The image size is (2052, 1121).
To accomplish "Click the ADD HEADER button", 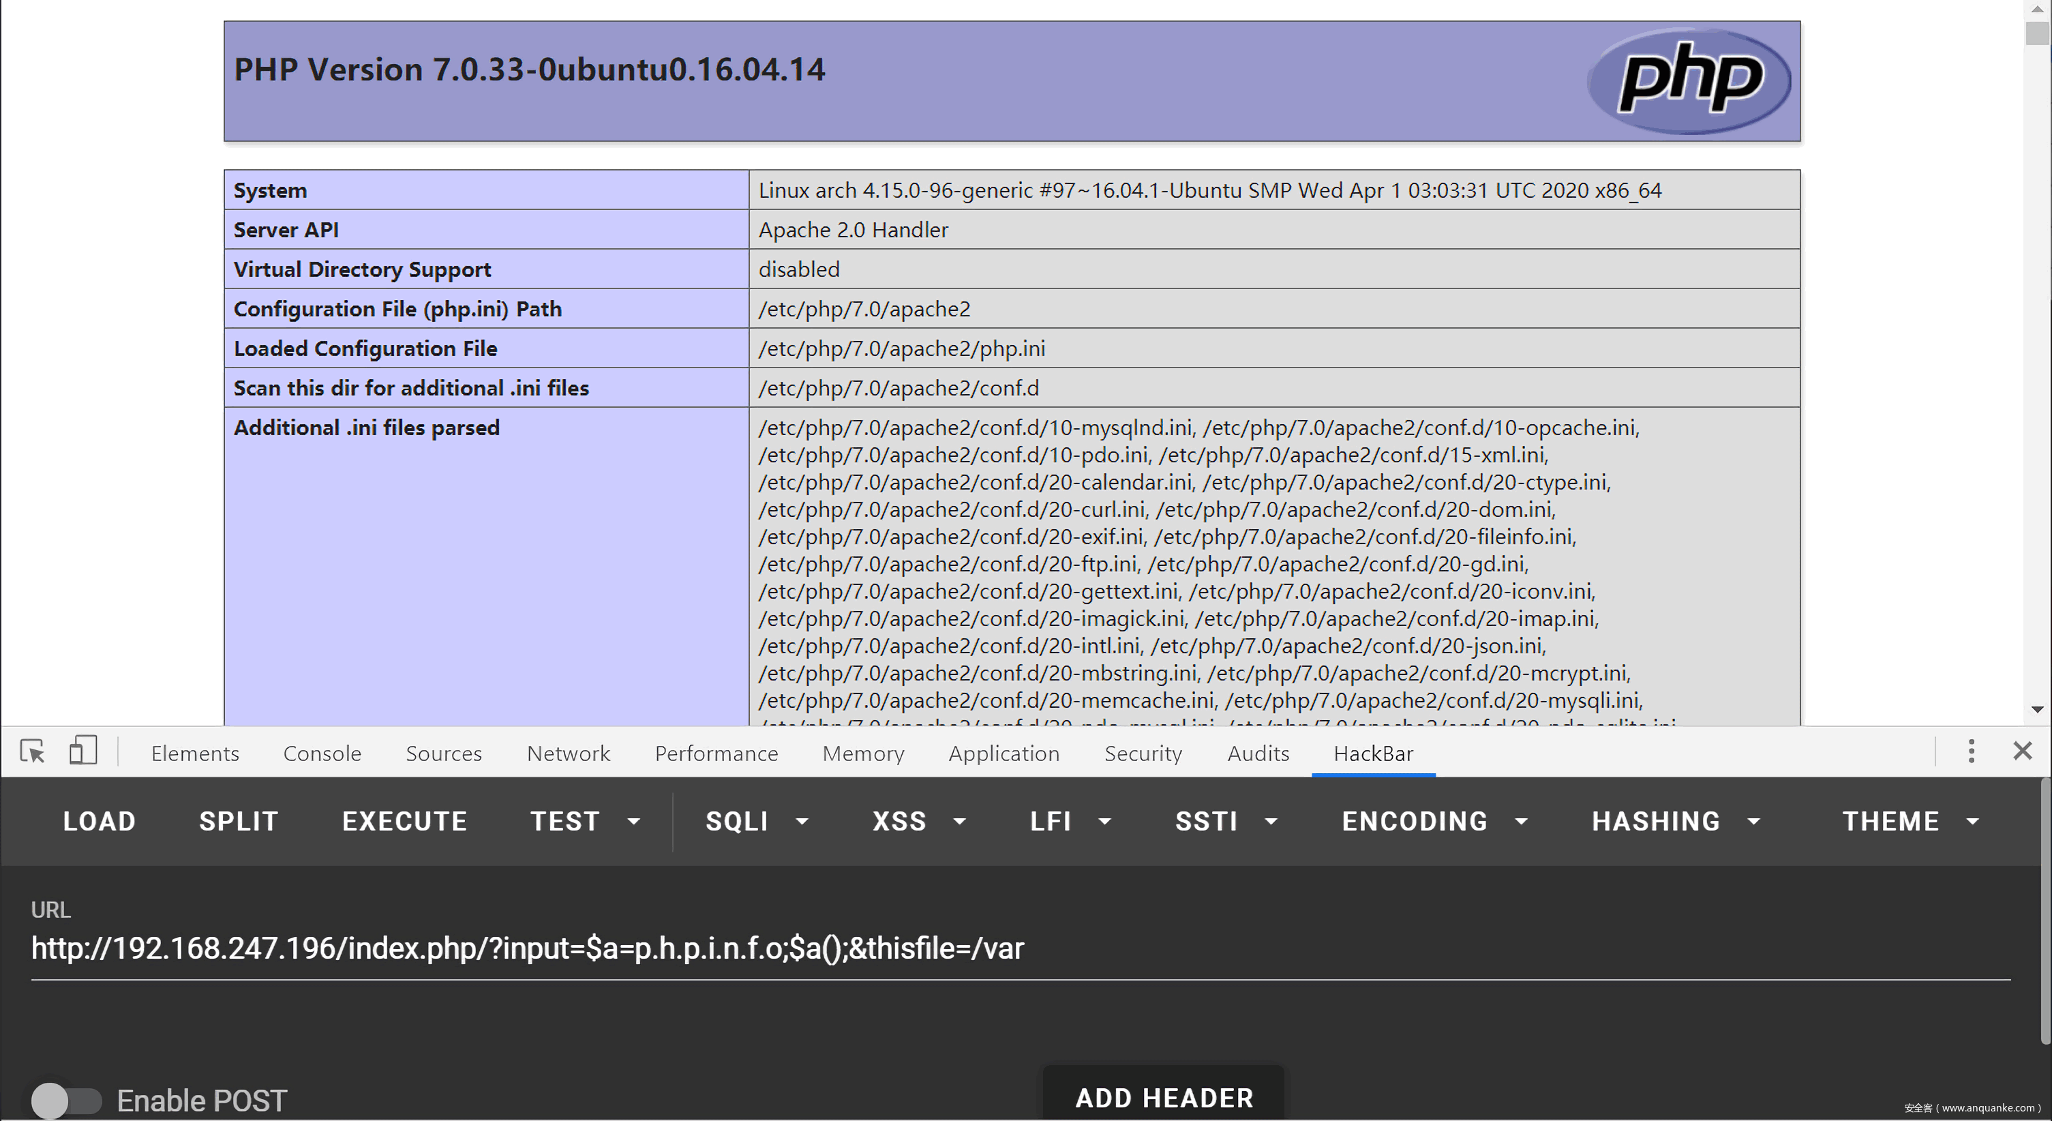I will click(1163, 1098).
